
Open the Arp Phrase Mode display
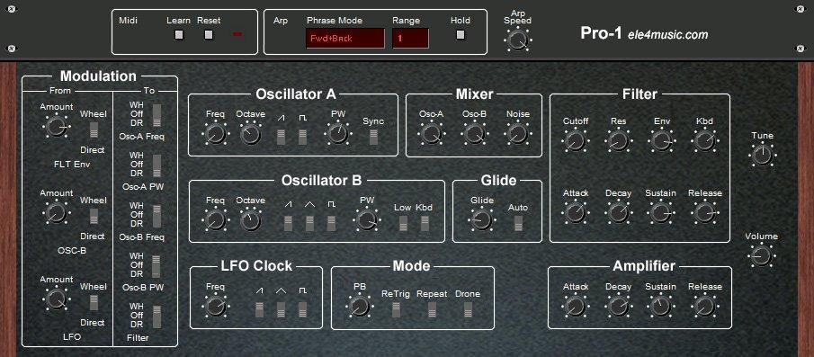pyautogui.click(x=345, y=39)
